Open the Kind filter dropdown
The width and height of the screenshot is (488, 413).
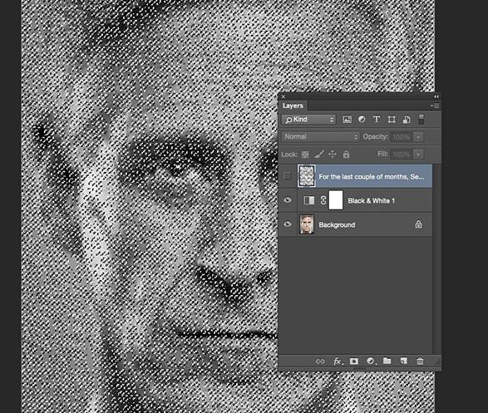pyautogui.click(x=308, y=120)
